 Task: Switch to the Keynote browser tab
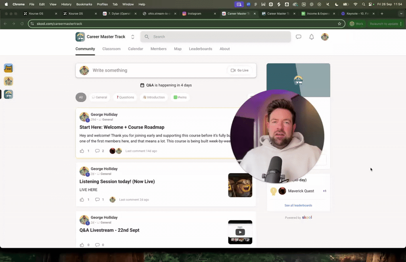[358, 13]
